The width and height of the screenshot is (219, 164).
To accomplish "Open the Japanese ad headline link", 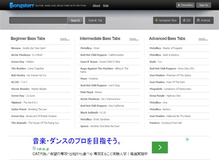I will [77, 141].
